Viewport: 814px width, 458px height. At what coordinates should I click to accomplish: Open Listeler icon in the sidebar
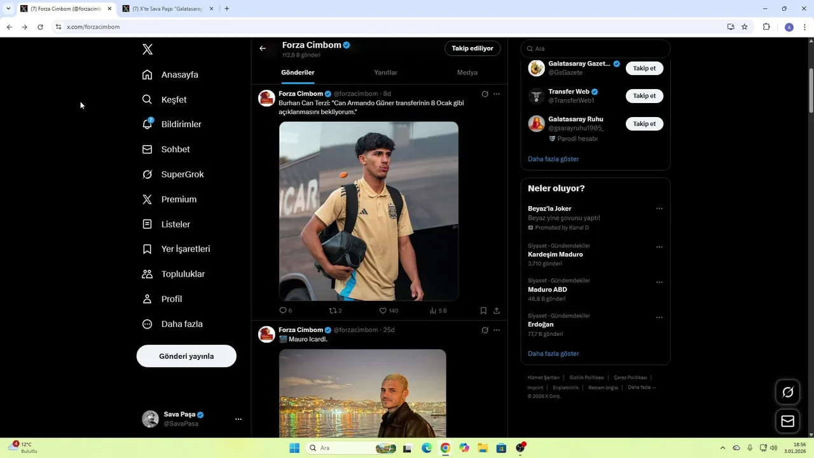coord(147,224)
